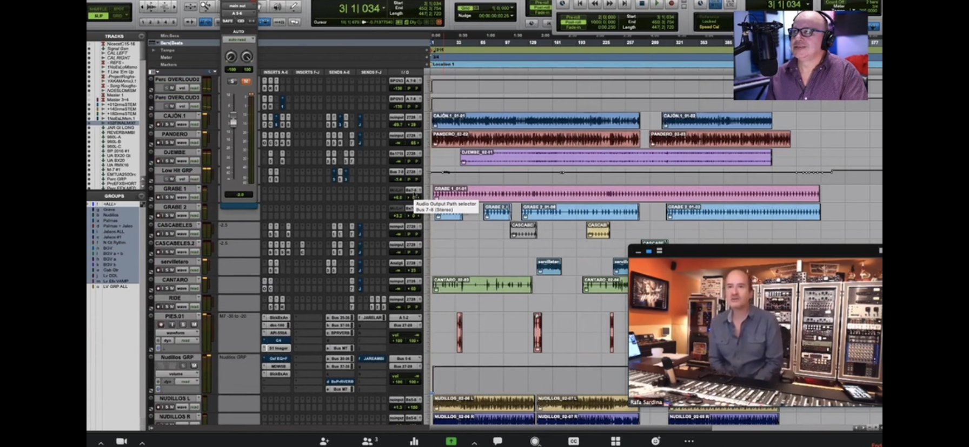This screenshot has height=447, width=969.
Task: Click the CANTARO track name
Action: tap(175, 280)
